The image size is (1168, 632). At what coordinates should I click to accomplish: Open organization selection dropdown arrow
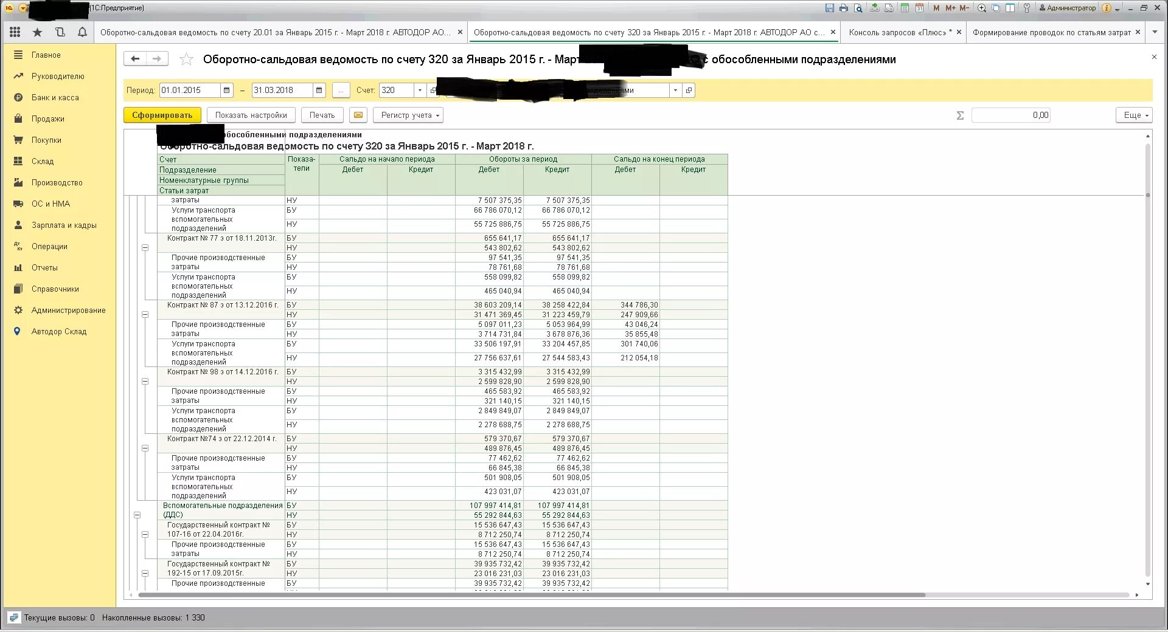click(x=675, y=90)
